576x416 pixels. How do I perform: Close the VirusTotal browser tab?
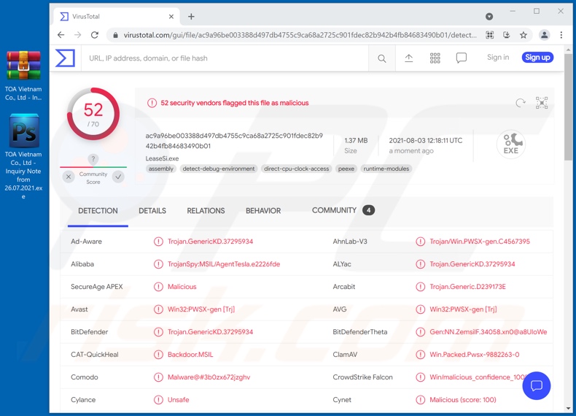click(x=171, y=17)
